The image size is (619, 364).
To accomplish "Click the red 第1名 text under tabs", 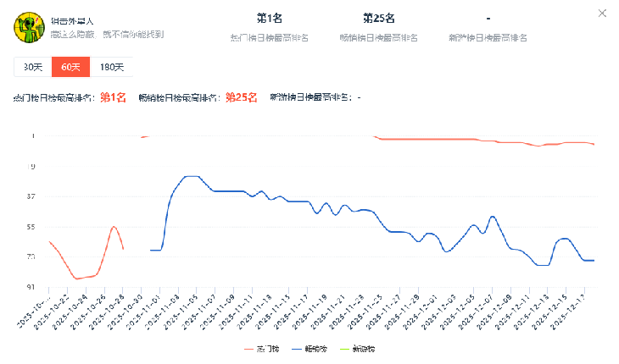I will click(x=113, y=97).
